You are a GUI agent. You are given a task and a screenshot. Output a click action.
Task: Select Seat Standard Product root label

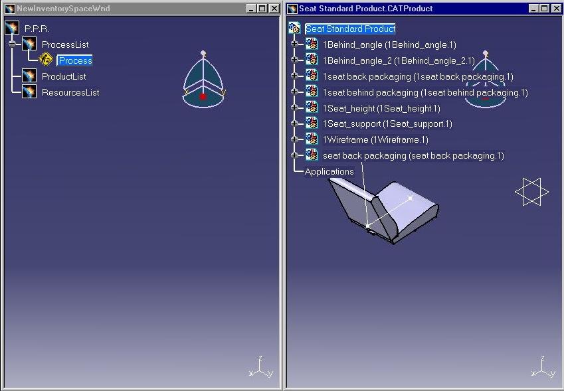(350, 29)
